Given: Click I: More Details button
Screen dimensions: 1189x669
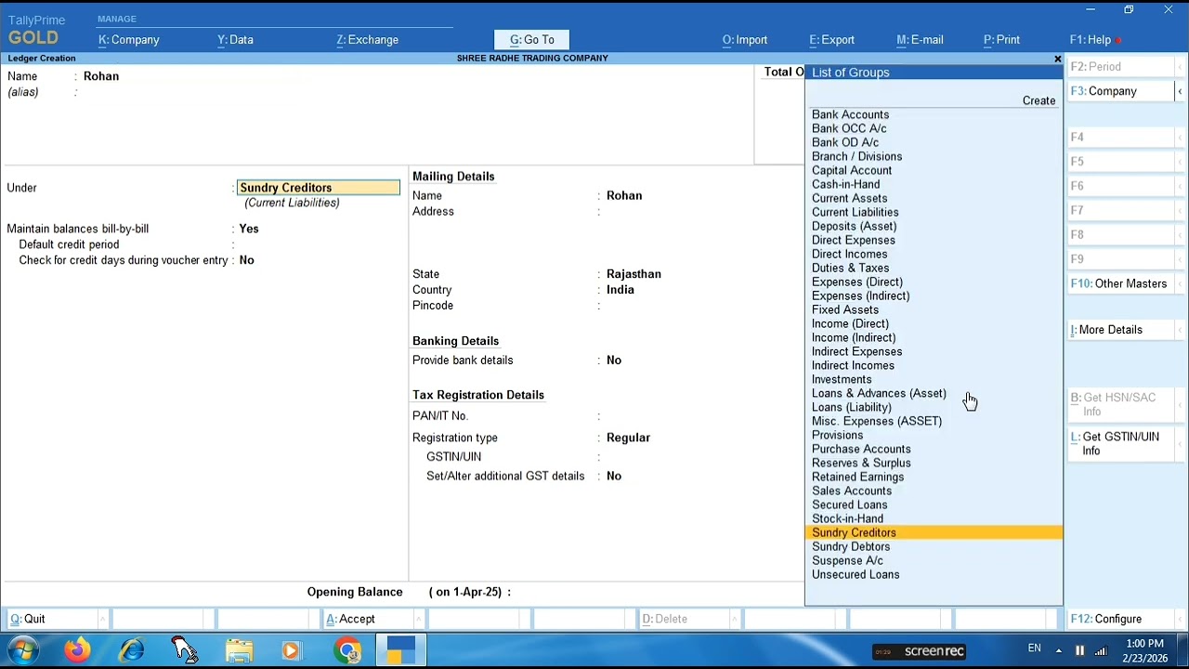Looking at the screenshot, I should pos(1120,330).
